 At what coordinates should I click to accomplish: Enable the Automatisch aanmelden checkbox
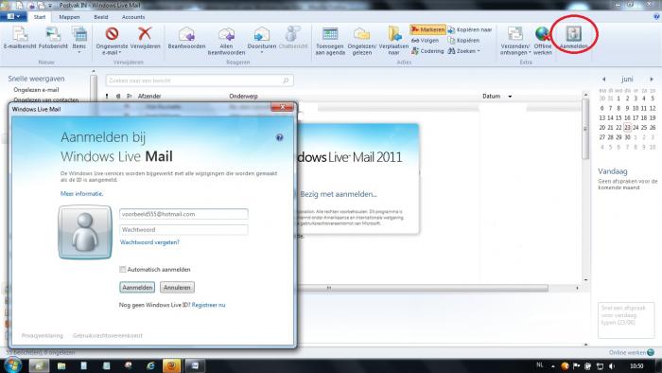coord(123,269)
